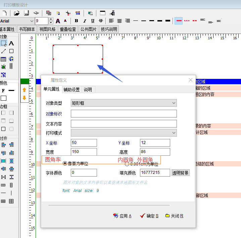Select 像素为单位 radio button
241x238 pixels.
(x=65, y=163)
